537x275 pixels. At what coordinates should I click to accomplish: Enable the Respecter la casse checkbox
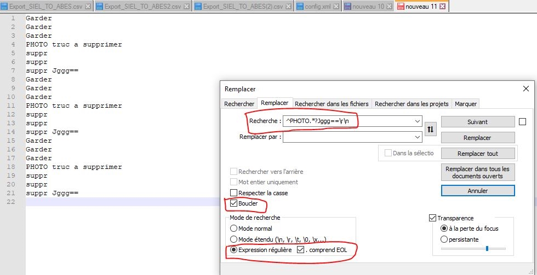[x=234, y=193]
